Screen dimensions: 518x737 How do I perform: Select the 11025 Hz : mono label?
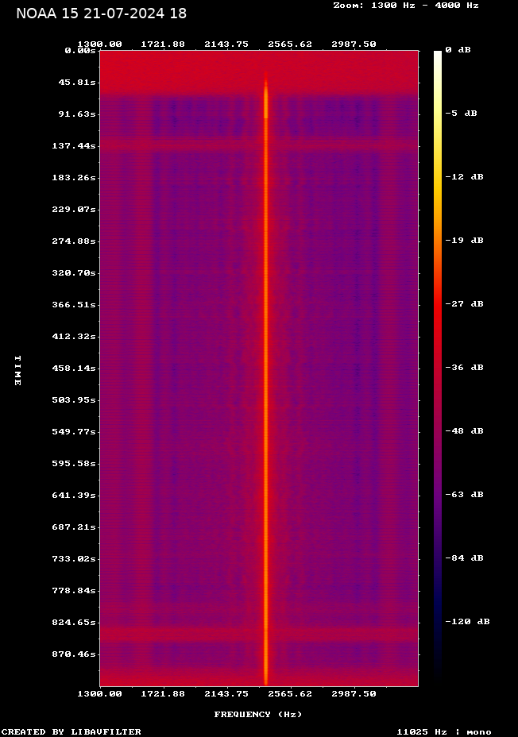[443, 731]
